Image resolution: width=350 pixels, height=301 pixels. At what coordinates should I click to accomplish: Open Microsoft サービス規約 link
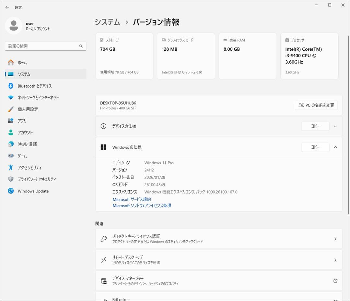(x=132, y=199)
